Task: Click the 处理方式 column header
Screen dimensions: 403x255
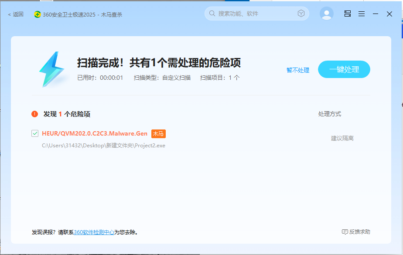Action: pyautogui.click(x=329, y=114)
